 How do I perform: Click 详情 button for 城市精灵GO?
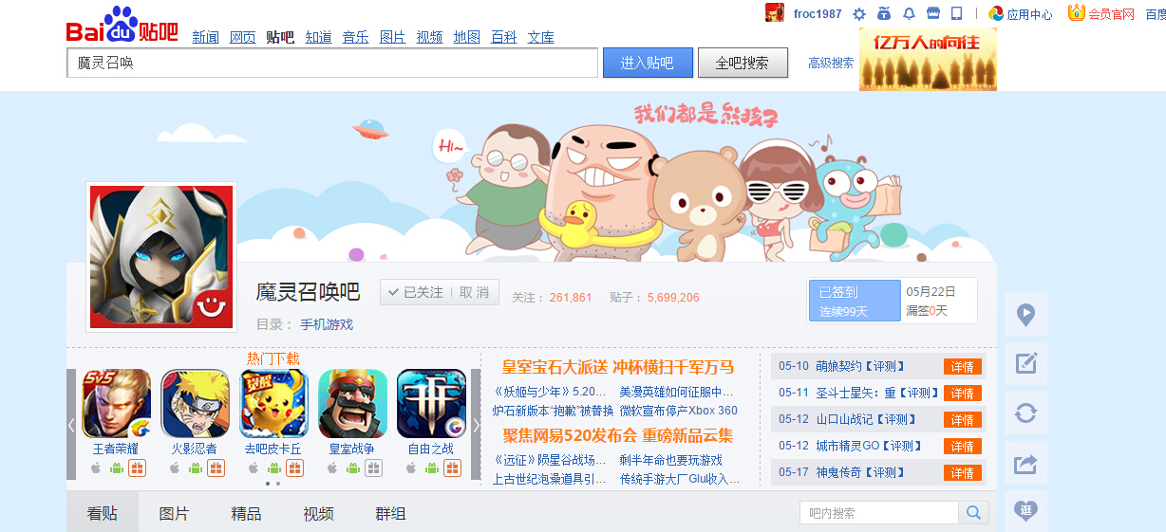pos(962,446)
